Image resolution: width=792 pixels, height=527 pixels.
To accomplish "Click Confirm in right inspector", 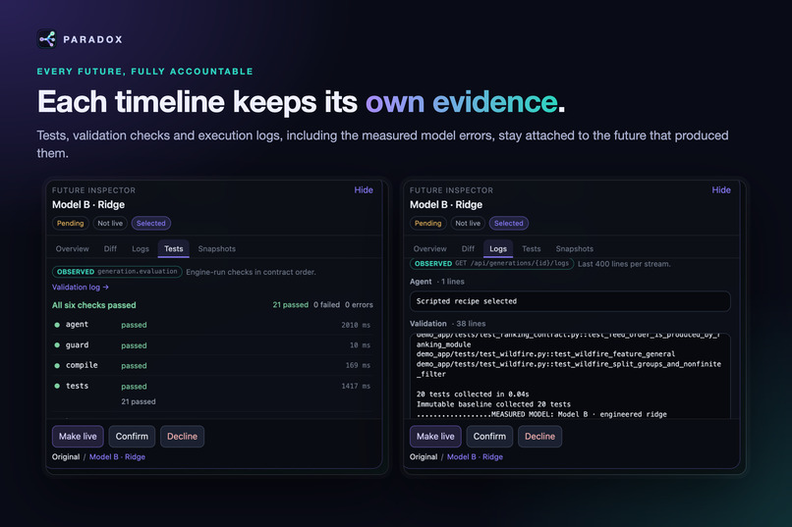I will [489, 437].
